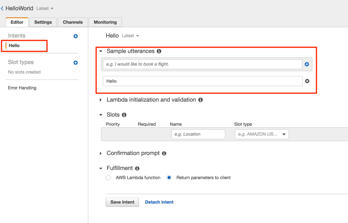
Task: Click the Slot types heading
Action: pyautogui.click(x=21, y=62)
